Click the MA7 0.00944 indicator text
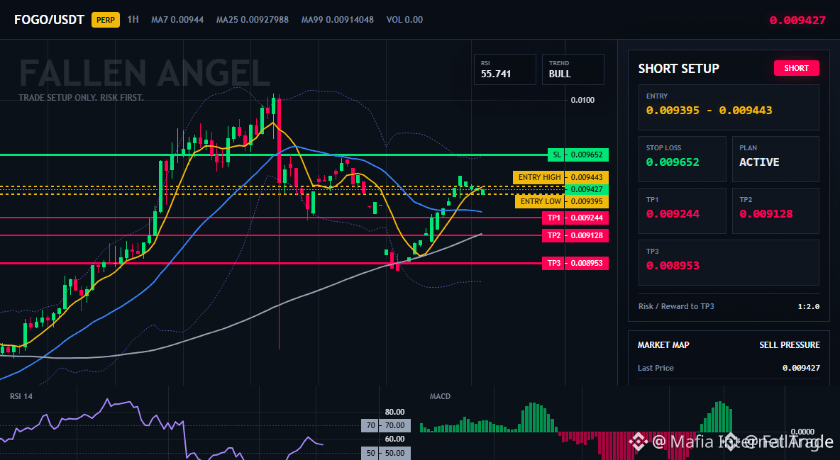Viewport: 840px width, 460px height. point(177,20)
